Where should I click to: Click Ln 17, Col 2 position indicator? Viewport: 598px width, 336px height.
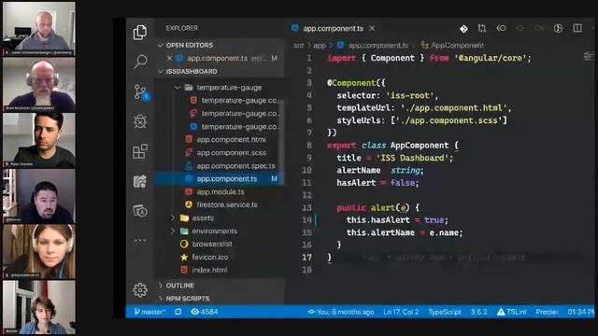click(x=401, y=312)
